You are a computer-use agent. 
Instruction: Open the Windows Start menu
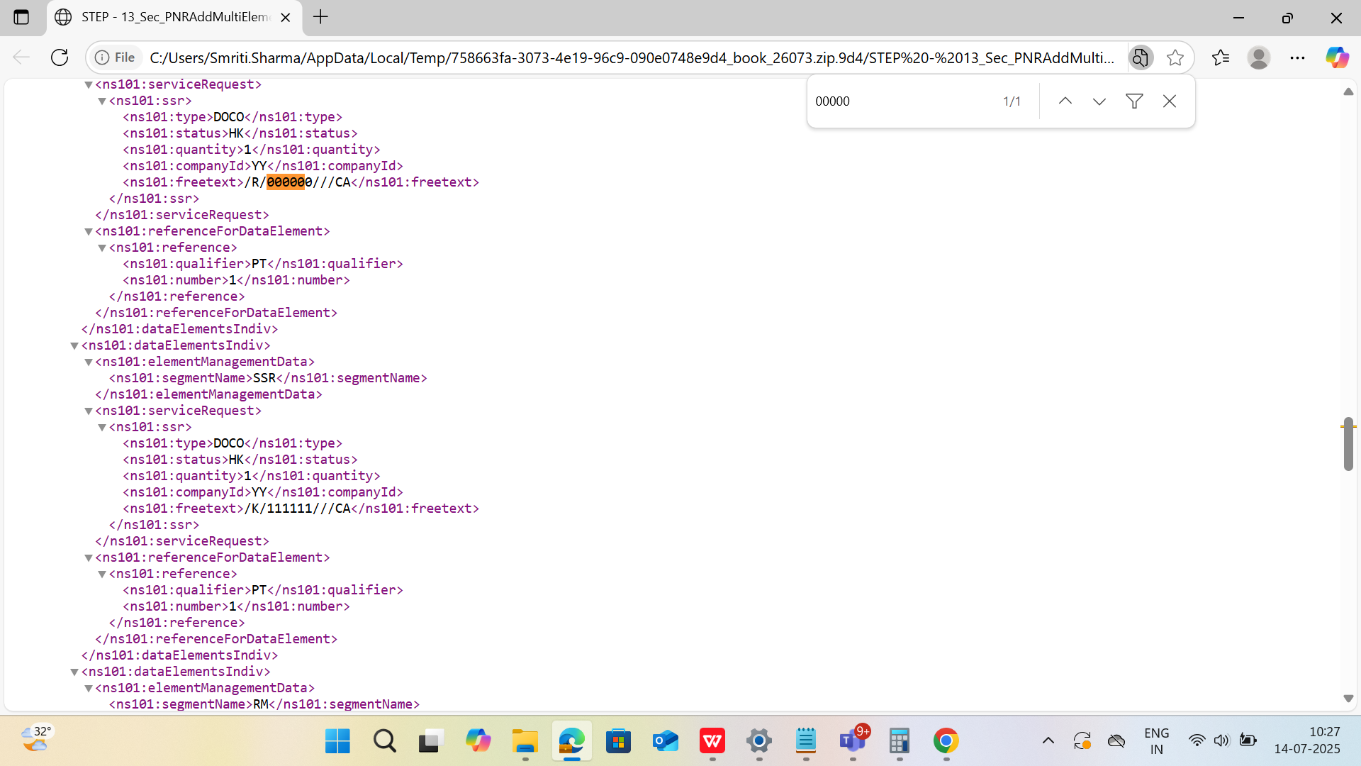[x=337, y=741]
